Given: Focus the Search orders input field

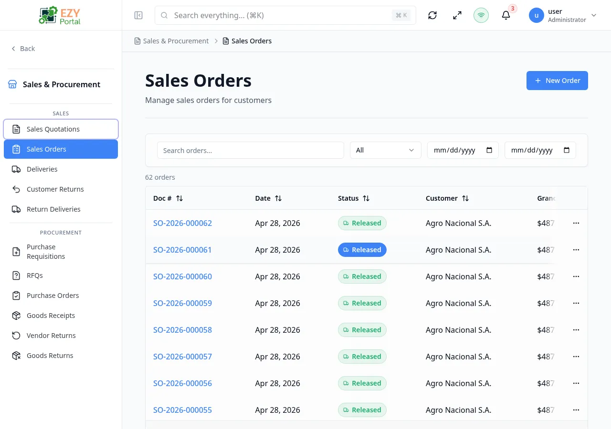Looking at the screenshot, I should (x=251, y=150).
